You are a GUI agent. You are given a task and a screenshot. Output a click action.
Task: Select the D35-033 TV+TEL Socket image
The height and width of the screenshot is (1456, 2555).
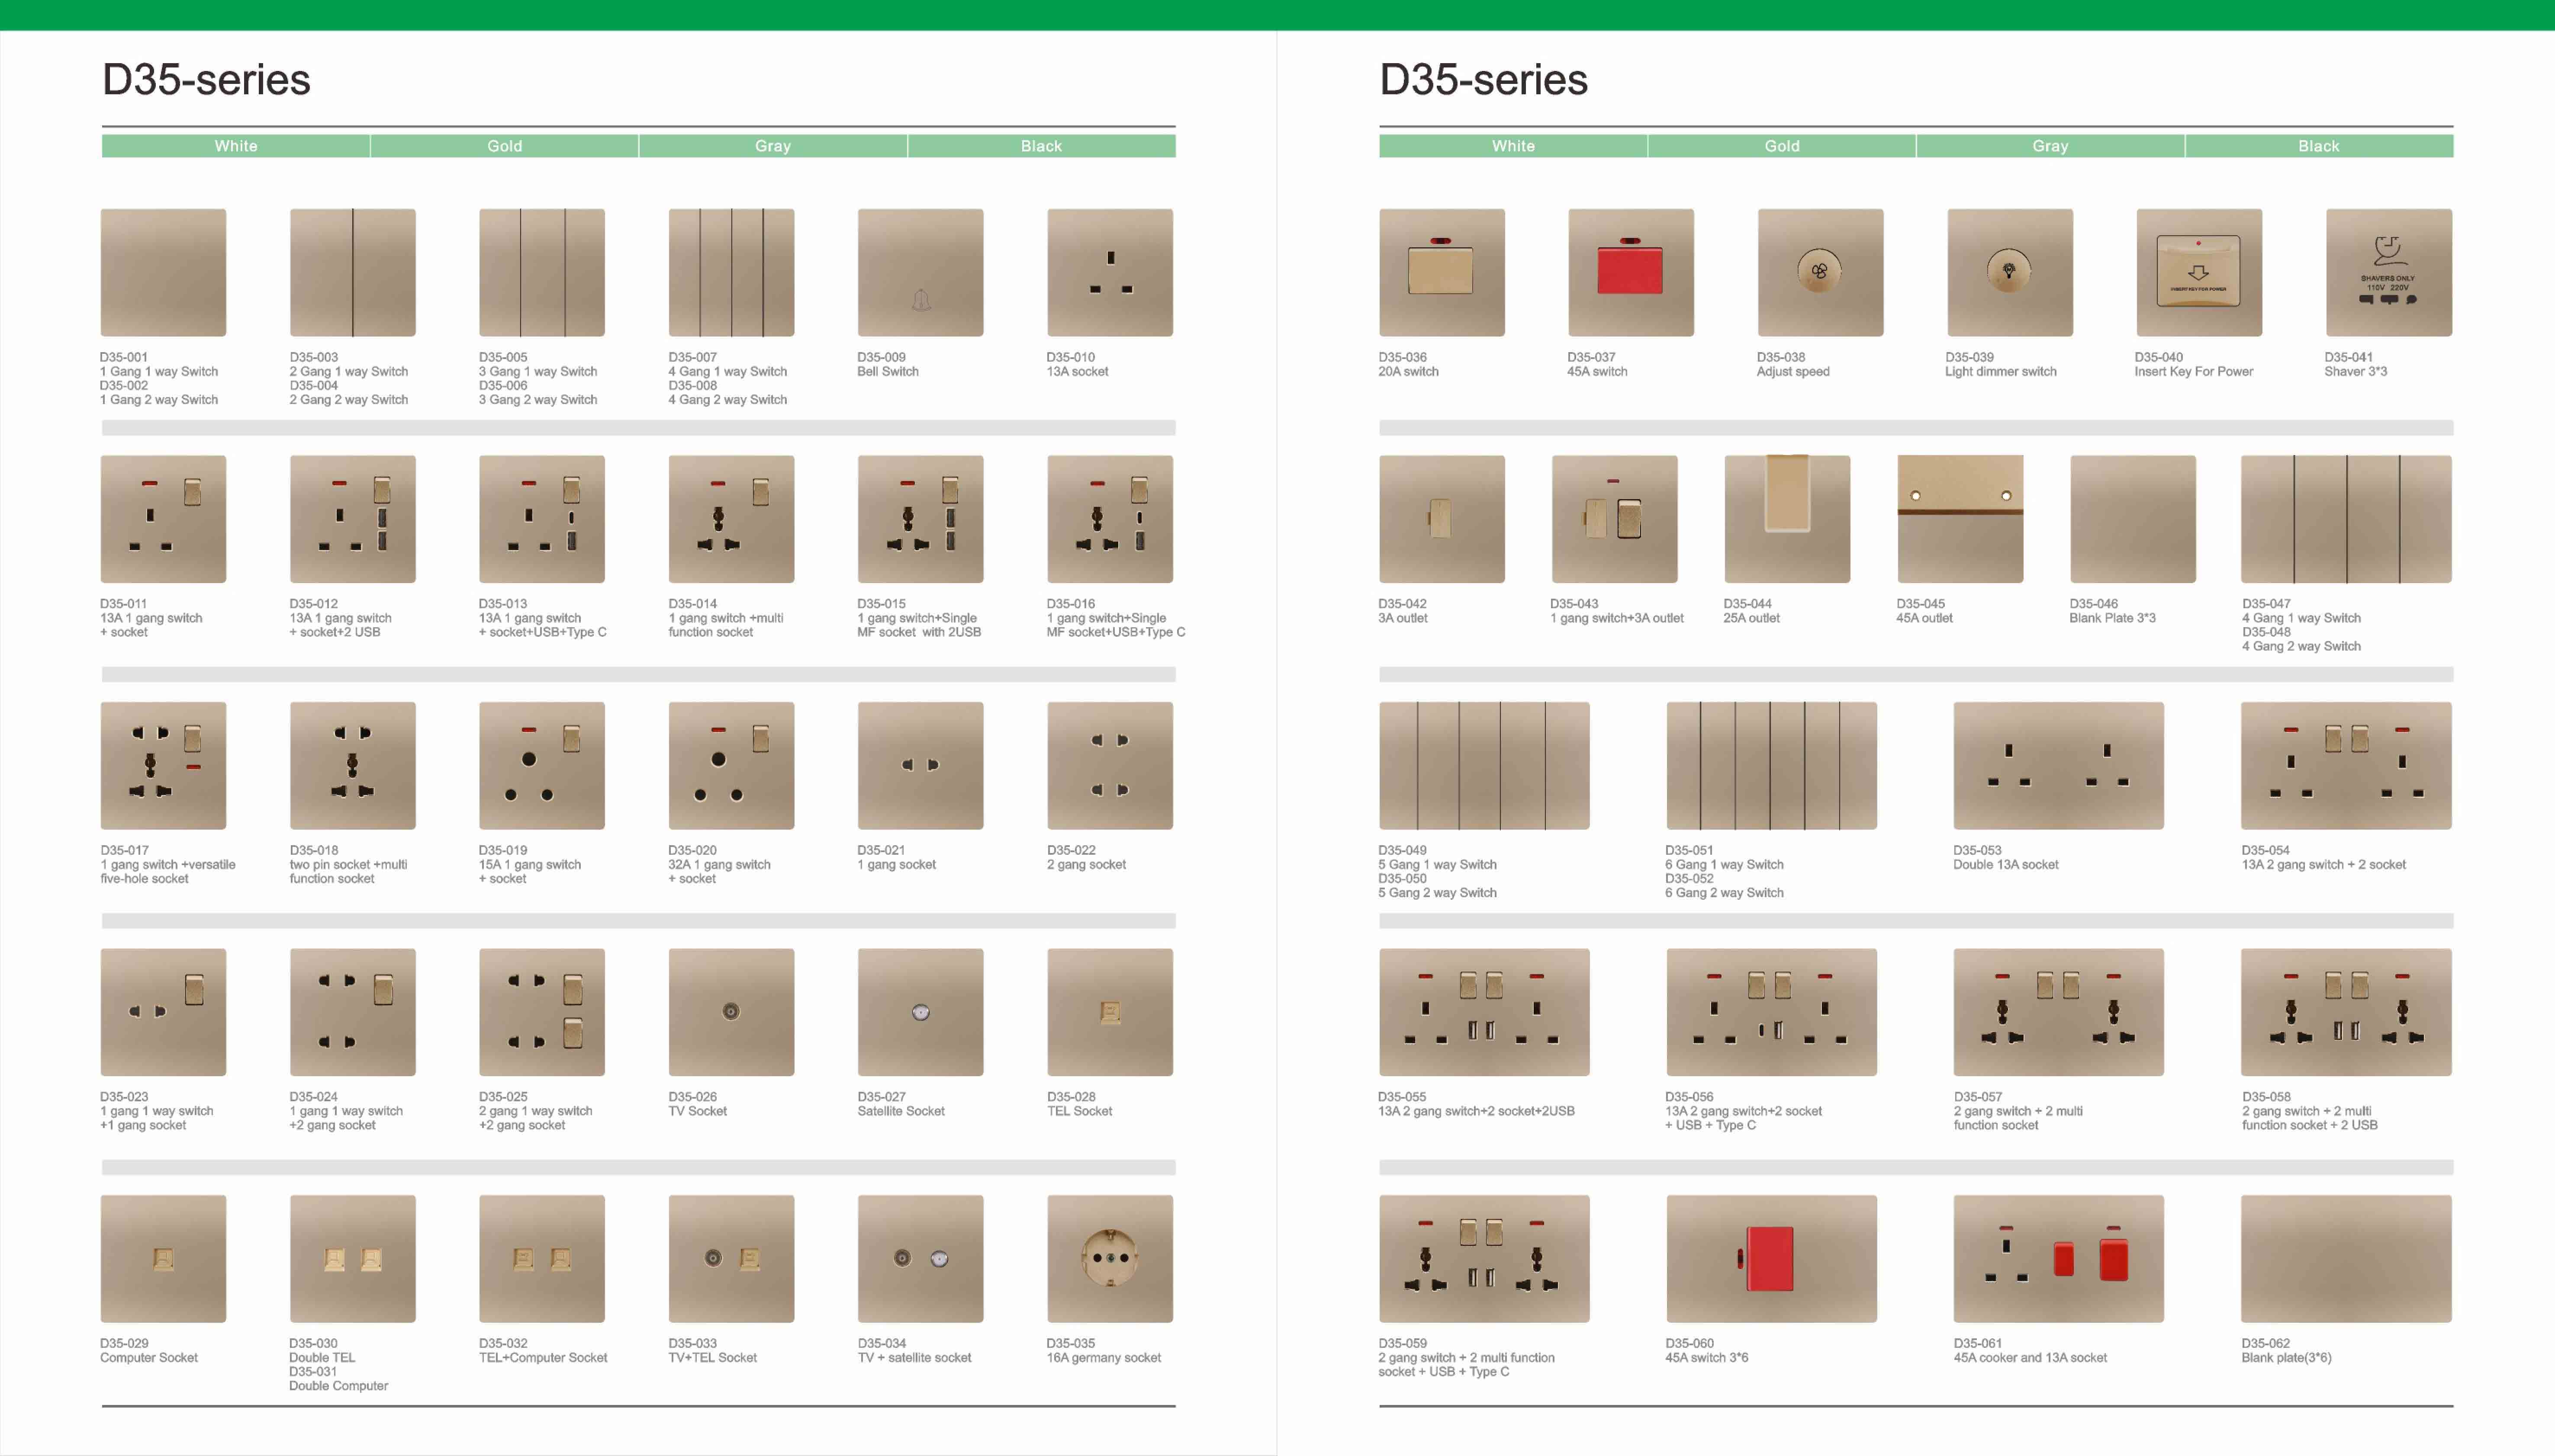click(731, 1259)
